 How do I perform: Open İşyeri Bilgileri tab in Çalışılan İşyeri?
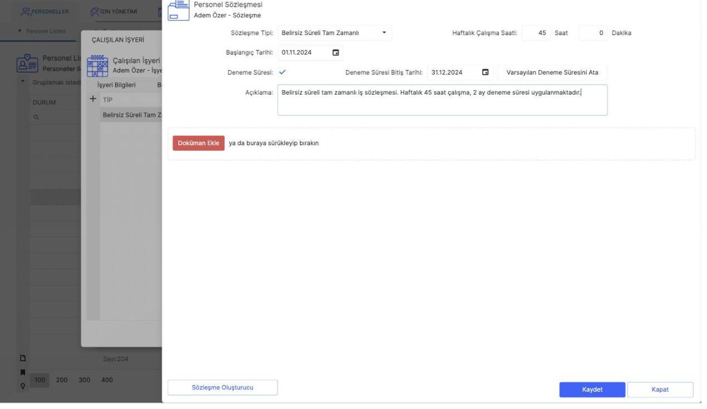click(116, 85)
